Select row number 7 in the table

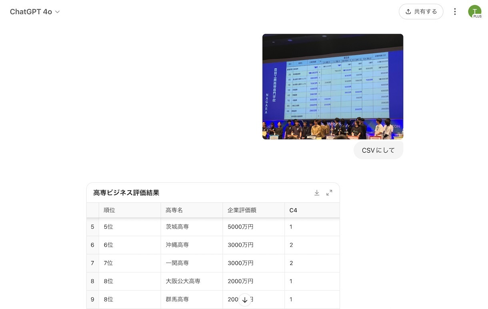pyautogui.click(x=92, y=263)
